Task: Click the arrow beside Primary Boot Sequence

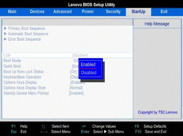Action: [x=5, y=28]
